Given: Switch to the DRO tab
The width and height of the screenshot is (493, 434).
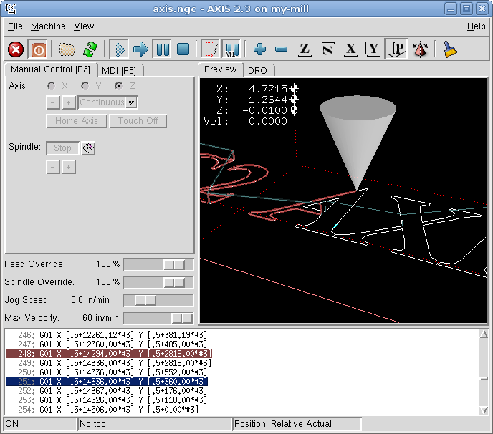Looking at the screenshot, I should pyautogui.click(x=257, y=70).
